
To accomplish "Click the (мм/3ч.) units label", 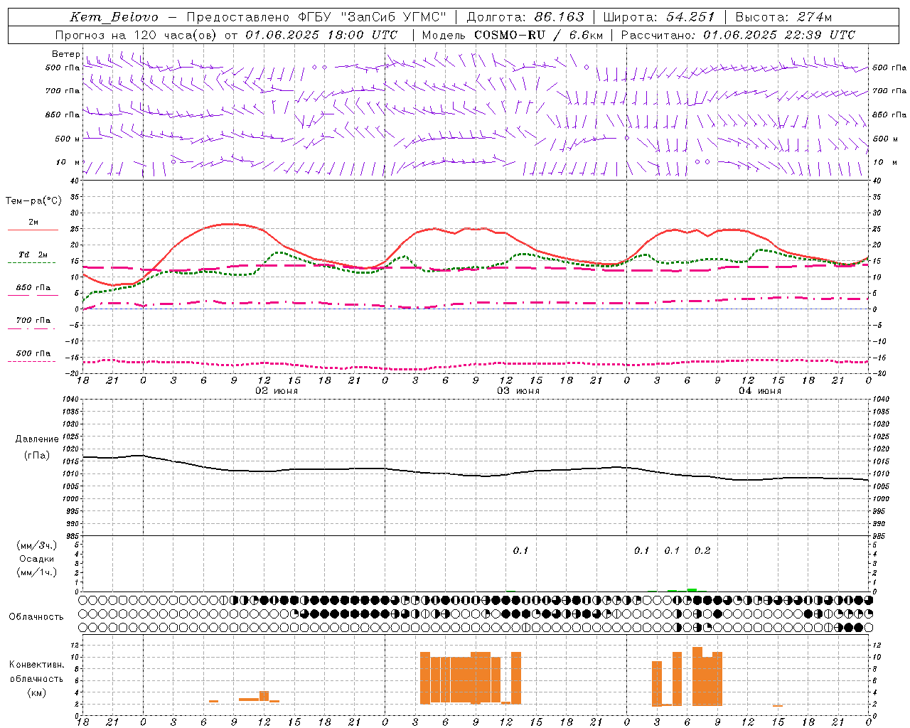I will (x=37, y=545).
